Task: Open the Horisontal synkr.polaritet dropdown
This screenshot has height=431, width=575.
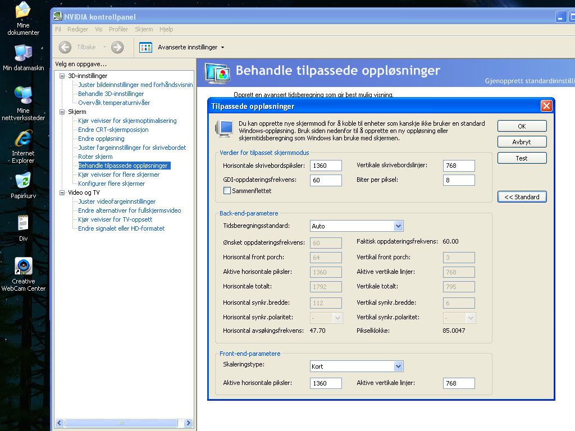Action: point(337,318)
